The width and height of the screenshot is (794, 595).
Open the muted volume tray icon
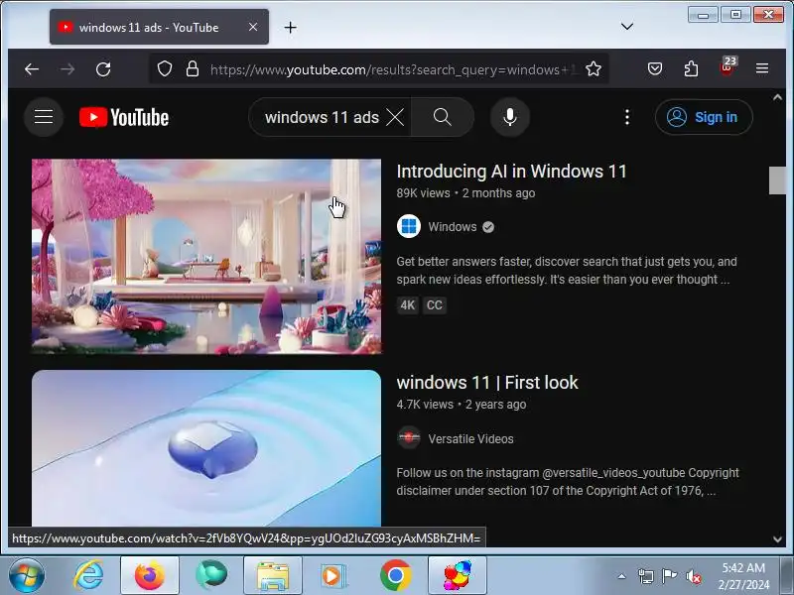[x=693, y=576]
